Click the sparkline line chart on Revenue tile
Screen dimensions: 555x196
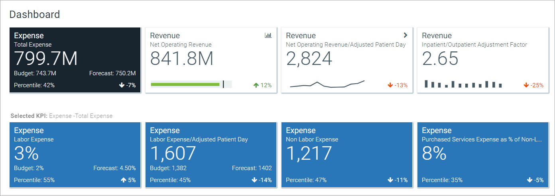tap(327, 84)
